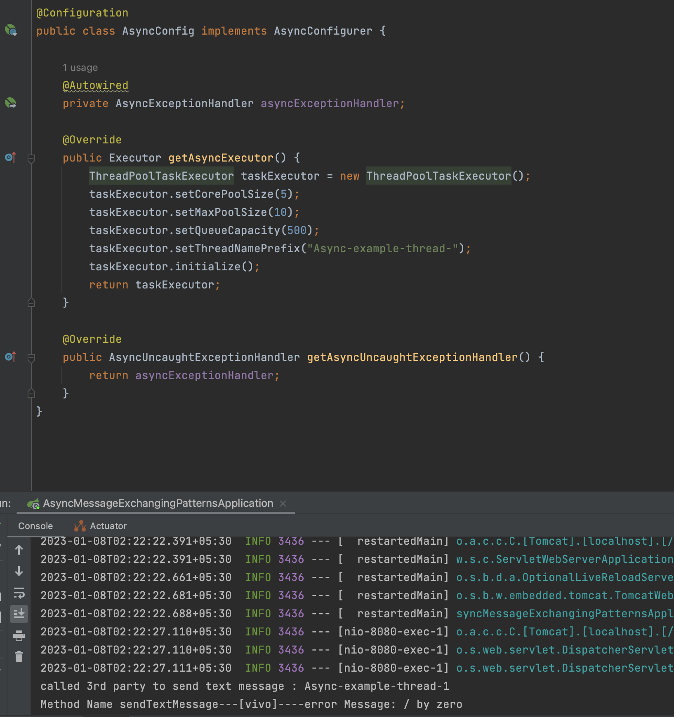The height and width of the screenshot is (717, 674).
Task: Collapse the getAsyncUncaughtExceptionHandler method fold arrow
Action: (x=31, y=358)
